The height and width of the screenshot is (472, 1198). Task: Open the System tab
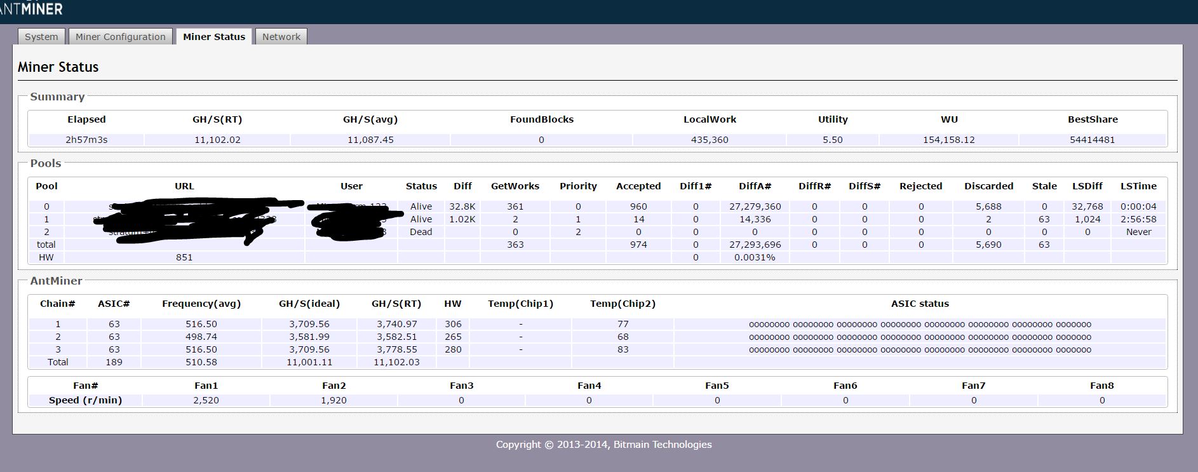41,37
